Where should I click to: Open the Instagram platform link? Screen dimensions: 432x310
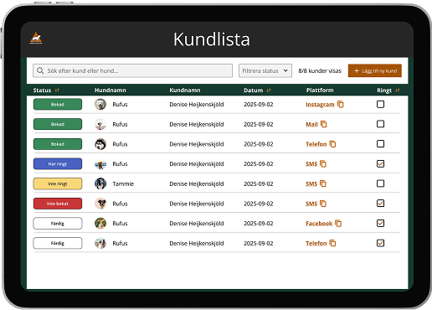[320, 104]
